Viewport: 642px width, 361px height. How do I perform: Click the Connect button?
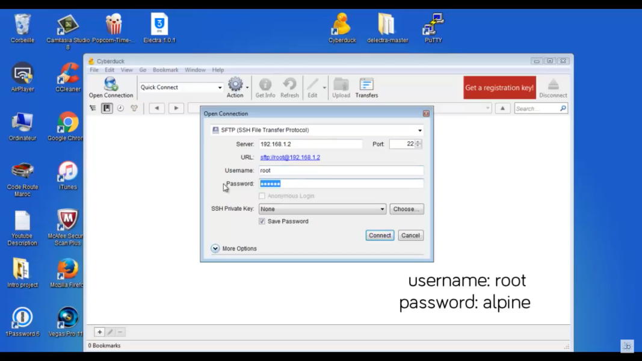(380, 235)
